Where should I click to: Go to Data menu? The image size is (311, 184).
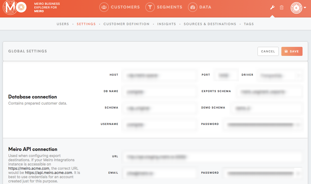(x=205, y=7)
